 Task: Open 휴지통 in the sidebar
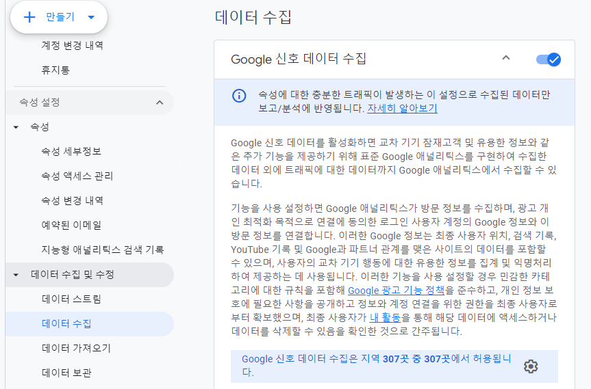pyautogui.click(x=55, y=70)
